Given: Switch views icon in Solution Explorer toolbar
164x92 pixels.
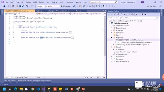Looking at the screenshot, I should coord(118,15).
